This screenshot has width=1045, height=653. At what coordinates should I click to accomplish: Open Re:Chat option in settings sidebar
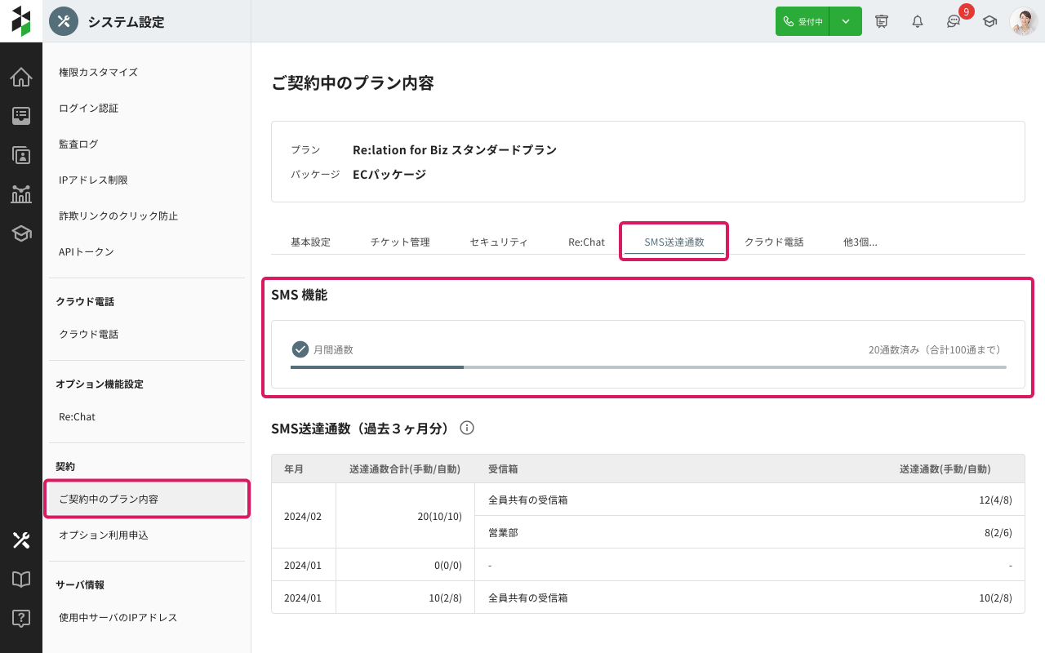click(147, 416)
